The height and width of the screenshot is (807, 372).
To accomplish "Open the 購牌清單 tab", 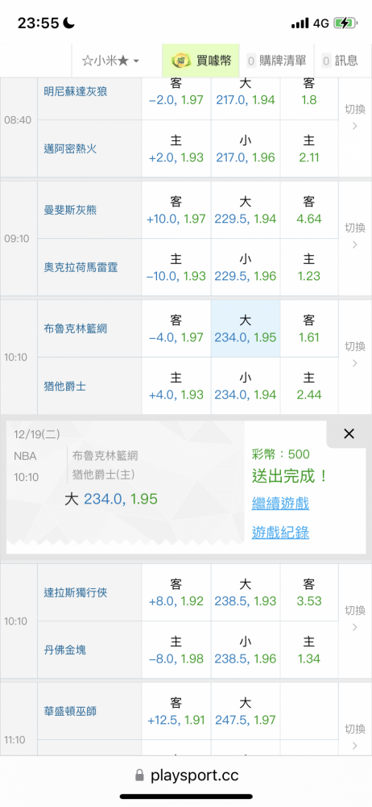I will tap(277, 61).
